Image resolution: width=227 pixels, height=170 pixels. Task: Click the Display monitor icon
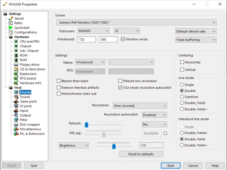pyautogui.click(x=16, y=92)
